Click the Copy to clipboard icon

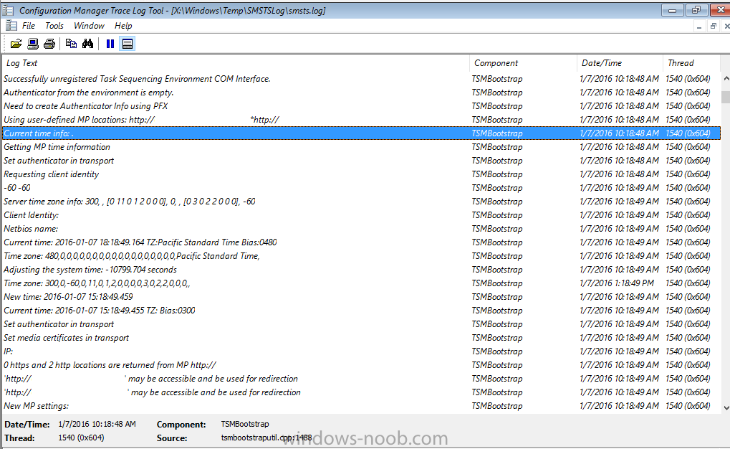[x=71, y=44]
